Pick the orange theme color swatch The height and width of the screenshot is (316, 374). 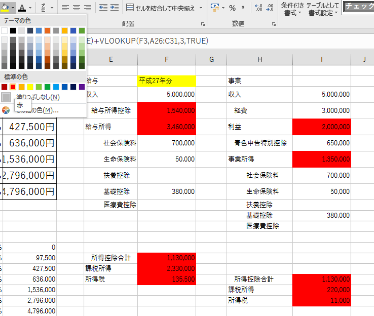click(47, 31)
